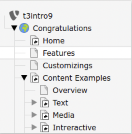Click the shortcut page icon beside Home
The height and width of the screenshot is (134, 132).
[x=35, y=40]
